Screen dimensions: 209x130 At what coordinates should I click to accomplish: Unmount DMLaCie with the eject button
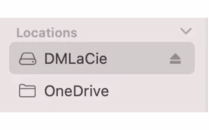(175, 59)
